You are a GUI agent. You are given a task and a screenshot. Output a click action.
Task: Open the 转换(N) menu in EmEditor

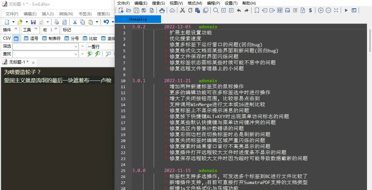66,14
